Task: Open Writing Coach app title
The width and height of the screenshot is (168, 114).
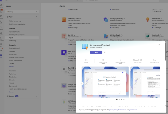Action: click(x=115, y=35)
